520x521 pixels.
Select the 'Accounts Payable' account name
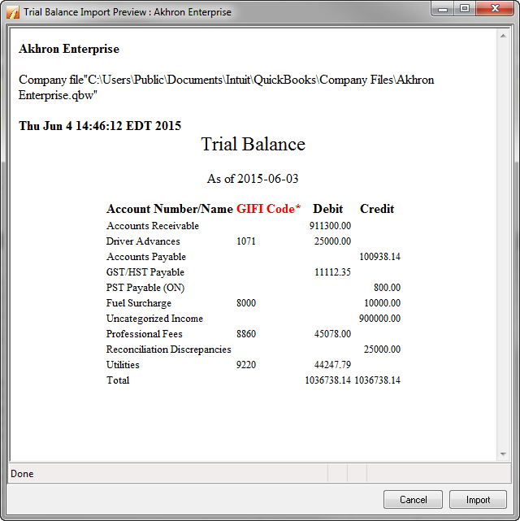tap(146, 257)
